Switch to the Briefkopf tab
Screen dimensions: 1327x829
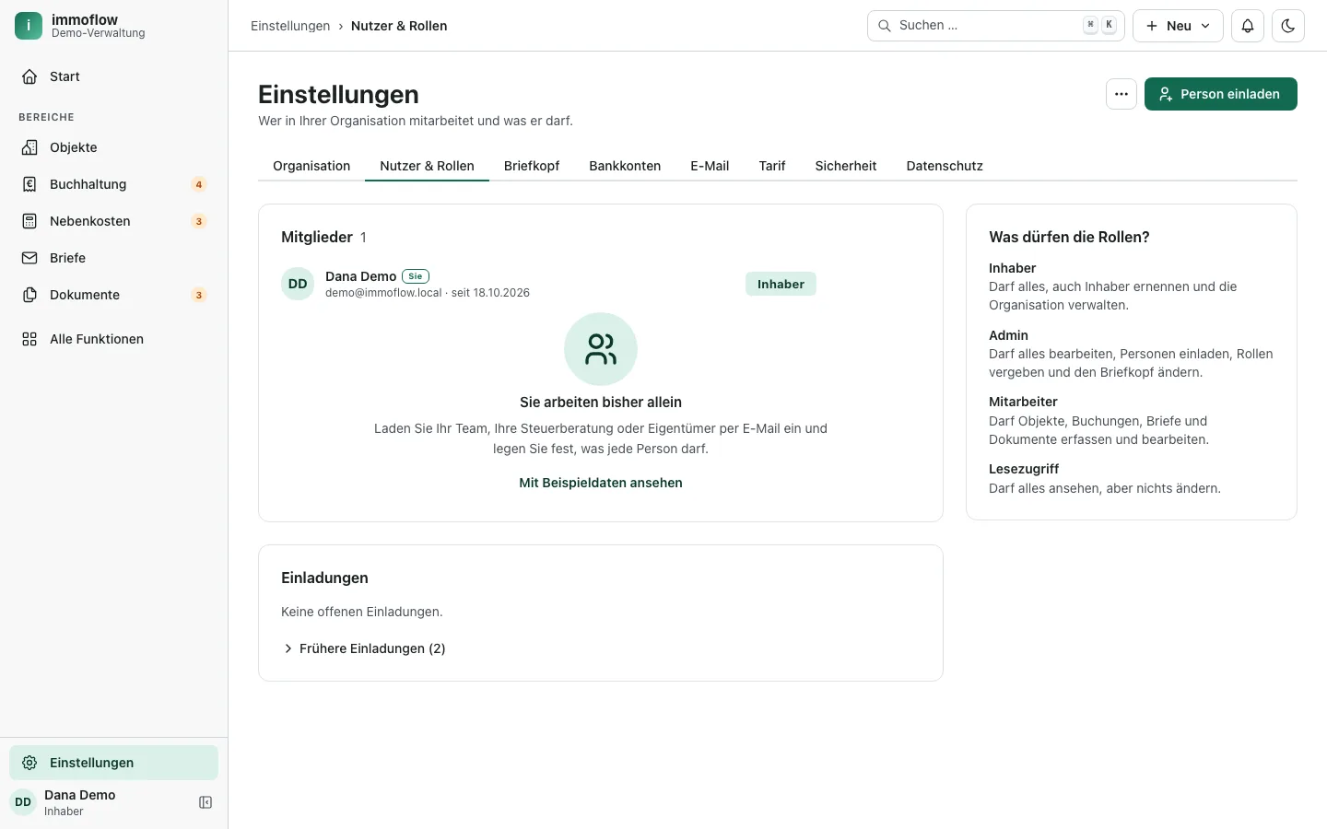pyautogui.click(x=532, y=166)
